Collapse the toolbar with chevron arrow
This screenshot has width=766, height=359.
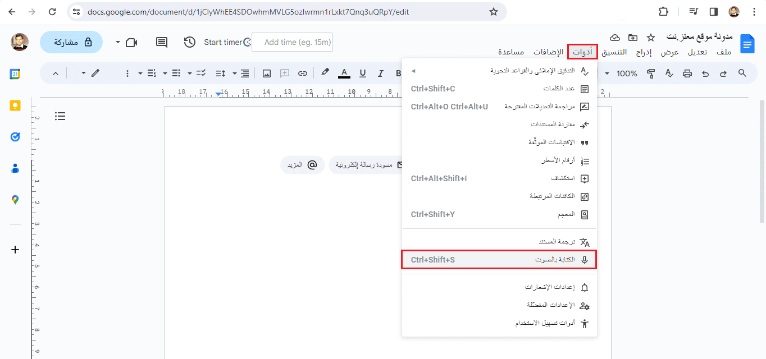pos(55,73)
